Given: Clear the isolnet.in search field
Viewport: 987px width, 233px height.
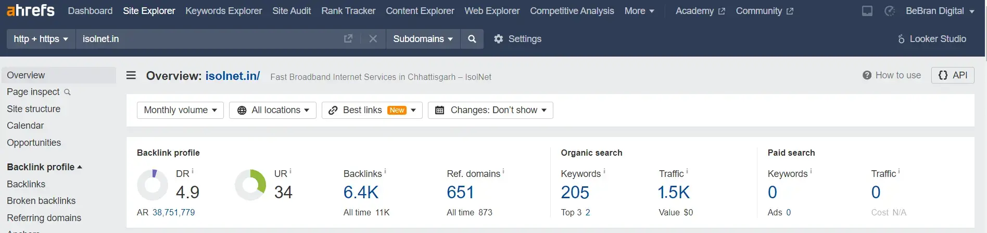Looking at the screenshot, I should tap(373, 39).
